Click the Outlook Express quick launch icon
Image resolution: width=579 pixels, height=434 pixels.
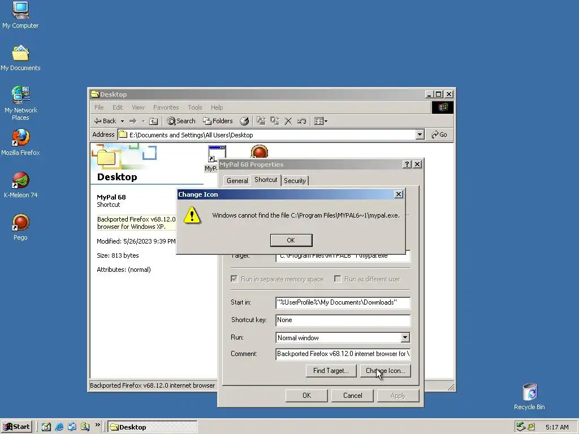click(72, 427)
